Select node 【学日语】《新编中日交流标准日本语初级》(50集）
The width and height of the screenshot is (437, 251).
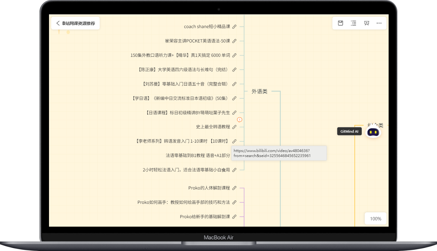pos(181,98)
